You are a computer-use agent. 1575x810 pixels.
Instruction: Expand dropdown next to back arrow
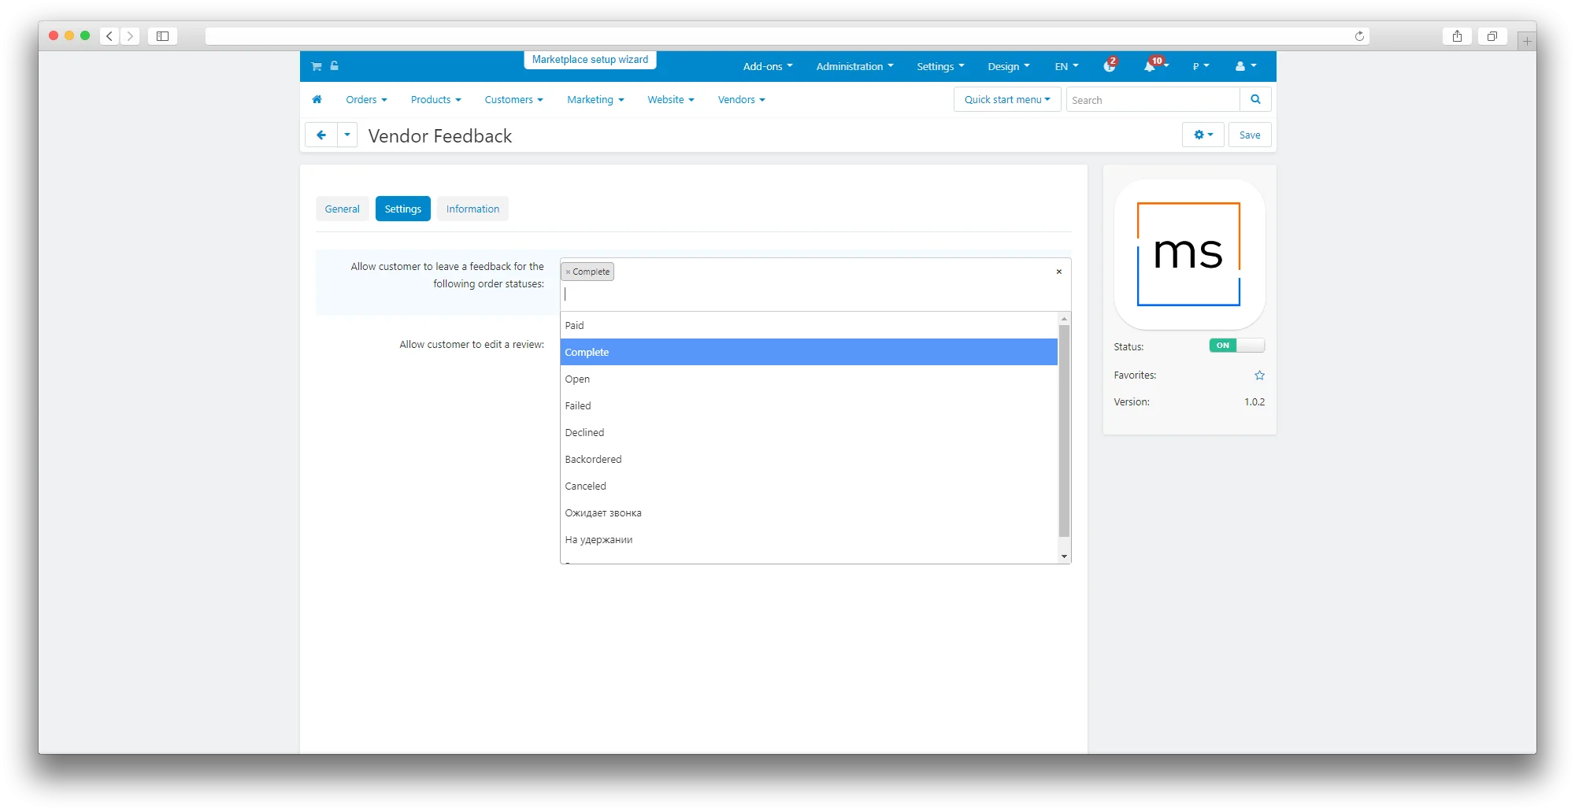[347, 135]
